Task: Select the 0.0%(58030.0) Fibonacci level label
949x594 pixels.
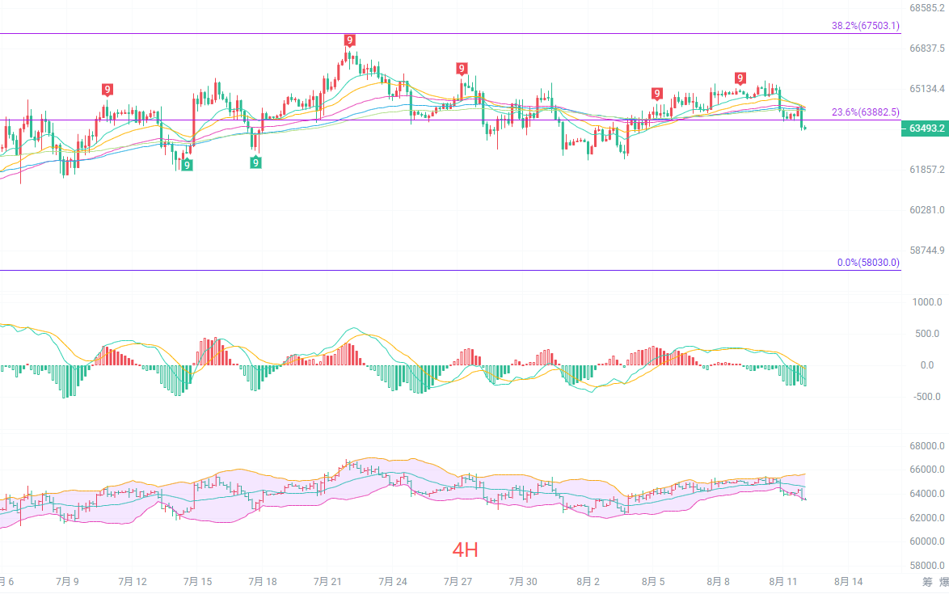Action: (x=868, y=263)
